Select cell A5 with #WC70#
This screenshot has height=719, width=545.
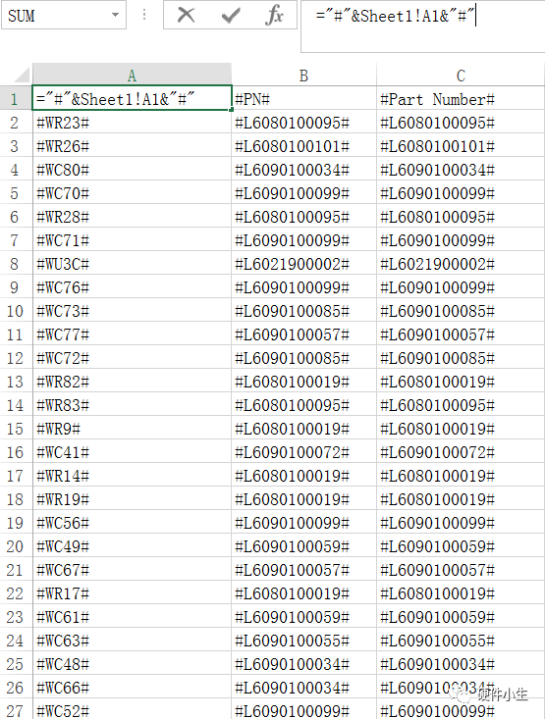tap(132, 192)
